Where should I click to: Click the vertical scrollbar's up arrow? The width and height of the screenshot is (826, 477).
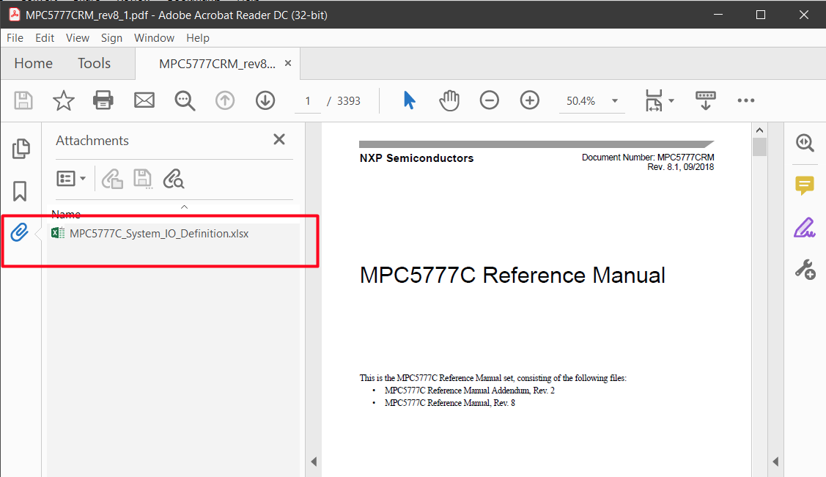coord(759,128)
